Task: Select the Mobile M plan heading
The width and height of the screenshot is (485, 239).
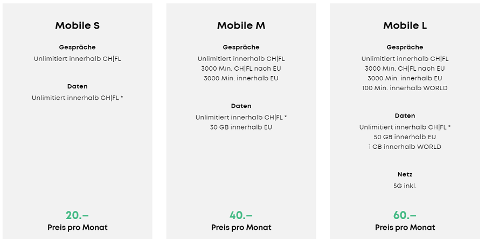Action: point(241,26)
